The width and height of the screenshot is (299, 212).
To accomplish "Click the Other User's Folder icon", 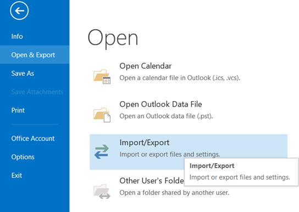I will [x=102, y=192].
